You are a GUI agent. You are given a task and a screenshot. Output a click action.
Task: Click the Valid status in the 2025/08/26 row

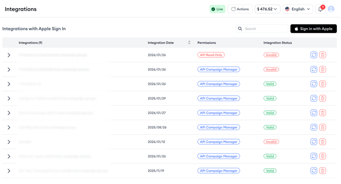pyautogui.click(x=270, y=127)
